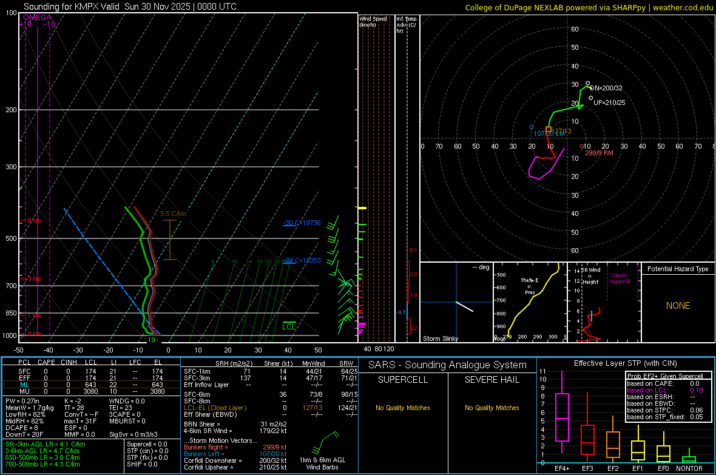The width and height of the screenshot is (716, 475).
Task: Click No Quality Matches under SEVERE HAIL
Action: click(x=491, y=408)
